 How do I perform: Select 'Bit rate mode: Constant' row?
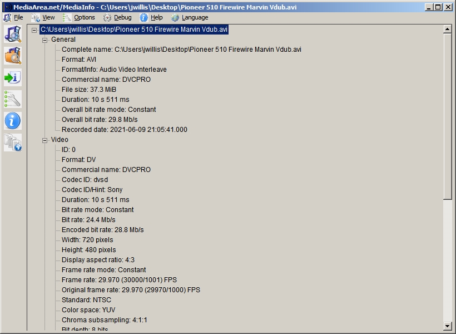(x=97, y=210)
